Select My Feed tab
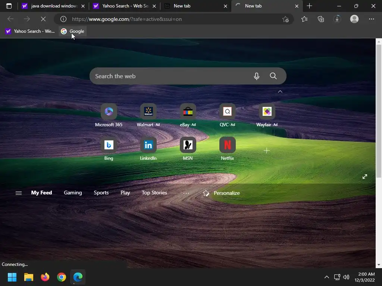This screenshot has width=382, height=286. coord(41,193)
